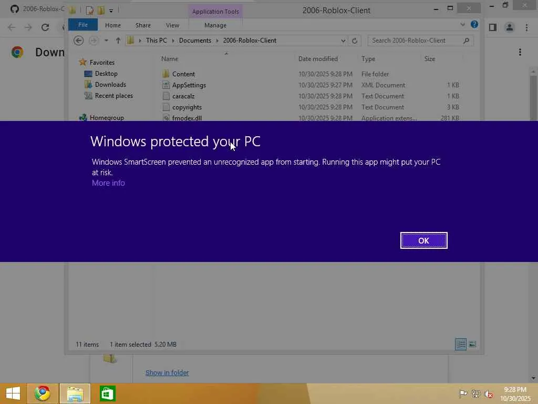
Task: Open Explorer help question mark icon
Action: coord(474,24)
